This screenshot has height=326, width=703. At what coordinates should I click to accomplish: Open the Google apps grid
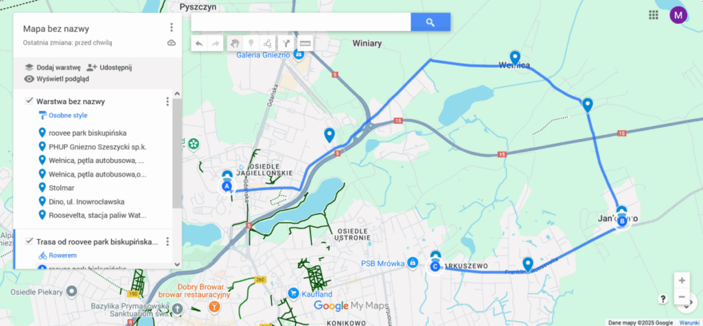coord(654,15)
